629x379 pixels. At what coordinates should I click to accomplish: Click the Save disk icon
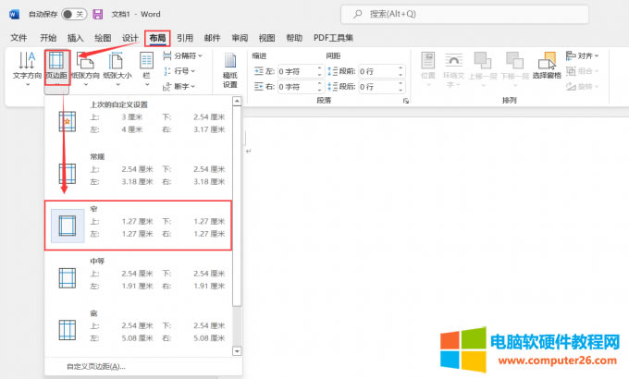[97, 14]
